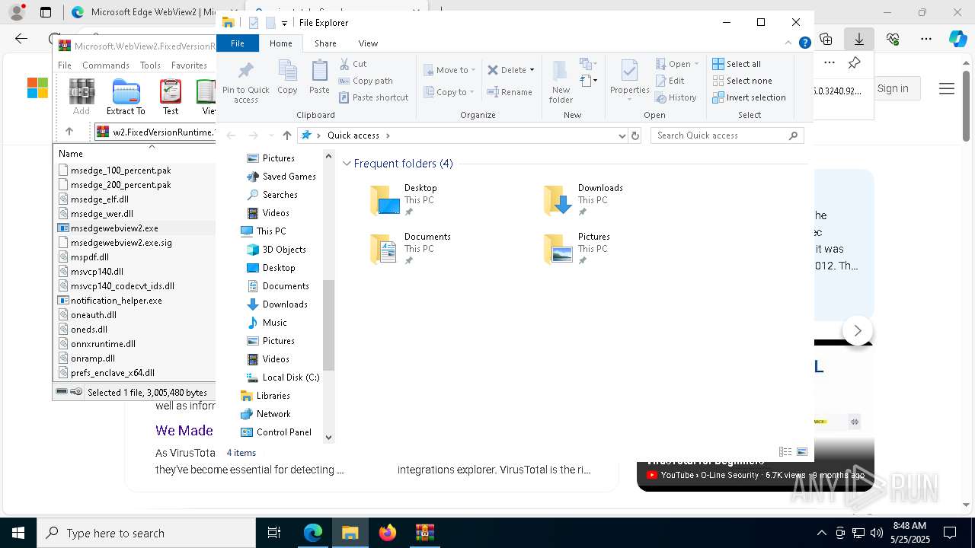Click Rename in Organize group
Image resolution: width=975 pixels, height=548 pixels.
coord(510,92)
